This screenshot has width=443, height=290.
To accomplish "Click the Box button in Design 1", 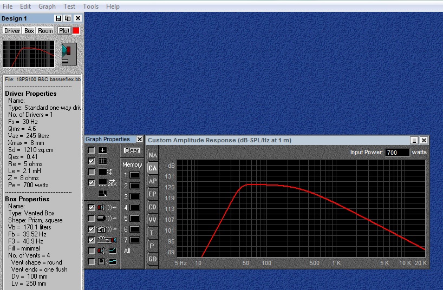I will (29, 30).
